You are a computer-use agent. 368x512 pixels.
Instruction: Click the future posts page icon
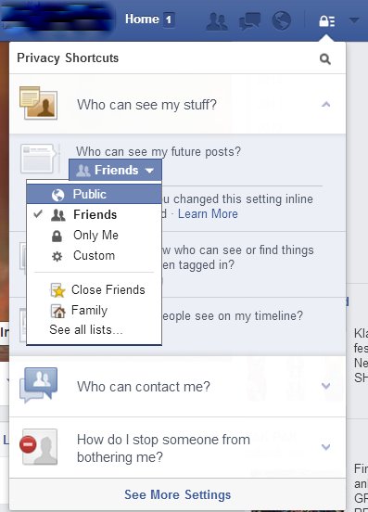pos(40,159)
